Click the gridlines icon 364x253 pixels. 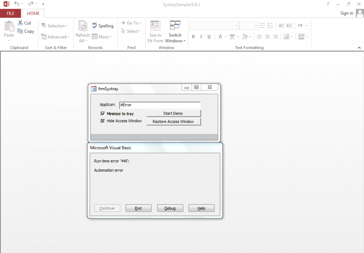click(286, 37)
